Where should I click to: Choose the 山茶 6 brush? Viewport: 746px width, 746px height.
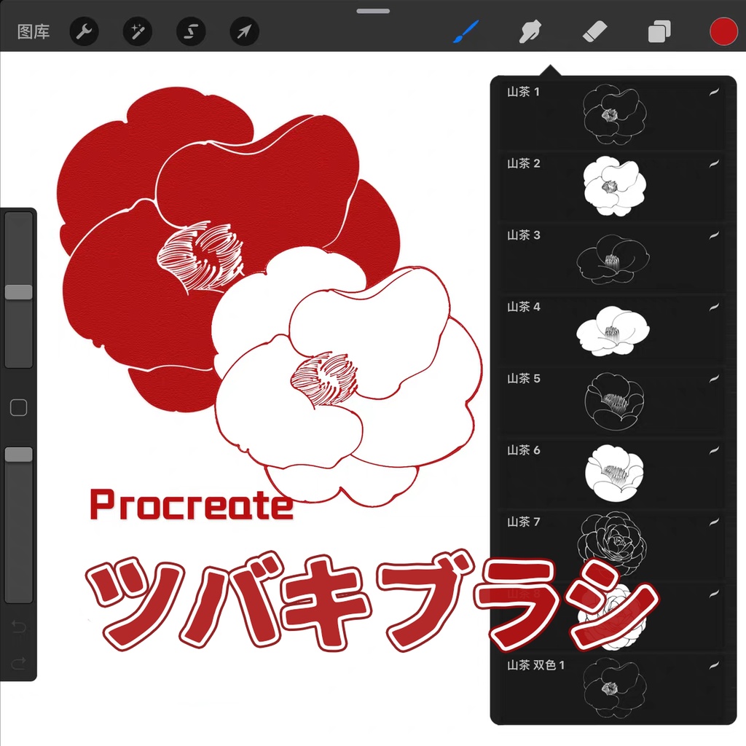coord(613,473)
